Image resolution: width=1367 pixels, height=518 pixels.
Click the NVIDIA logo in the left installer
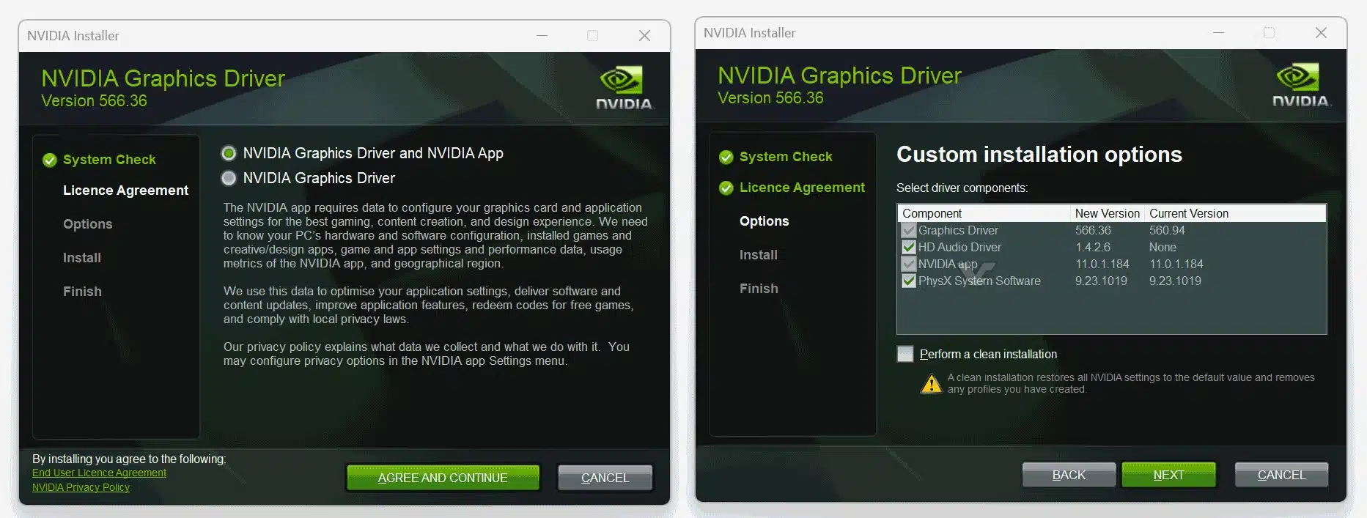pyautogui.click(x=624, y=89)
